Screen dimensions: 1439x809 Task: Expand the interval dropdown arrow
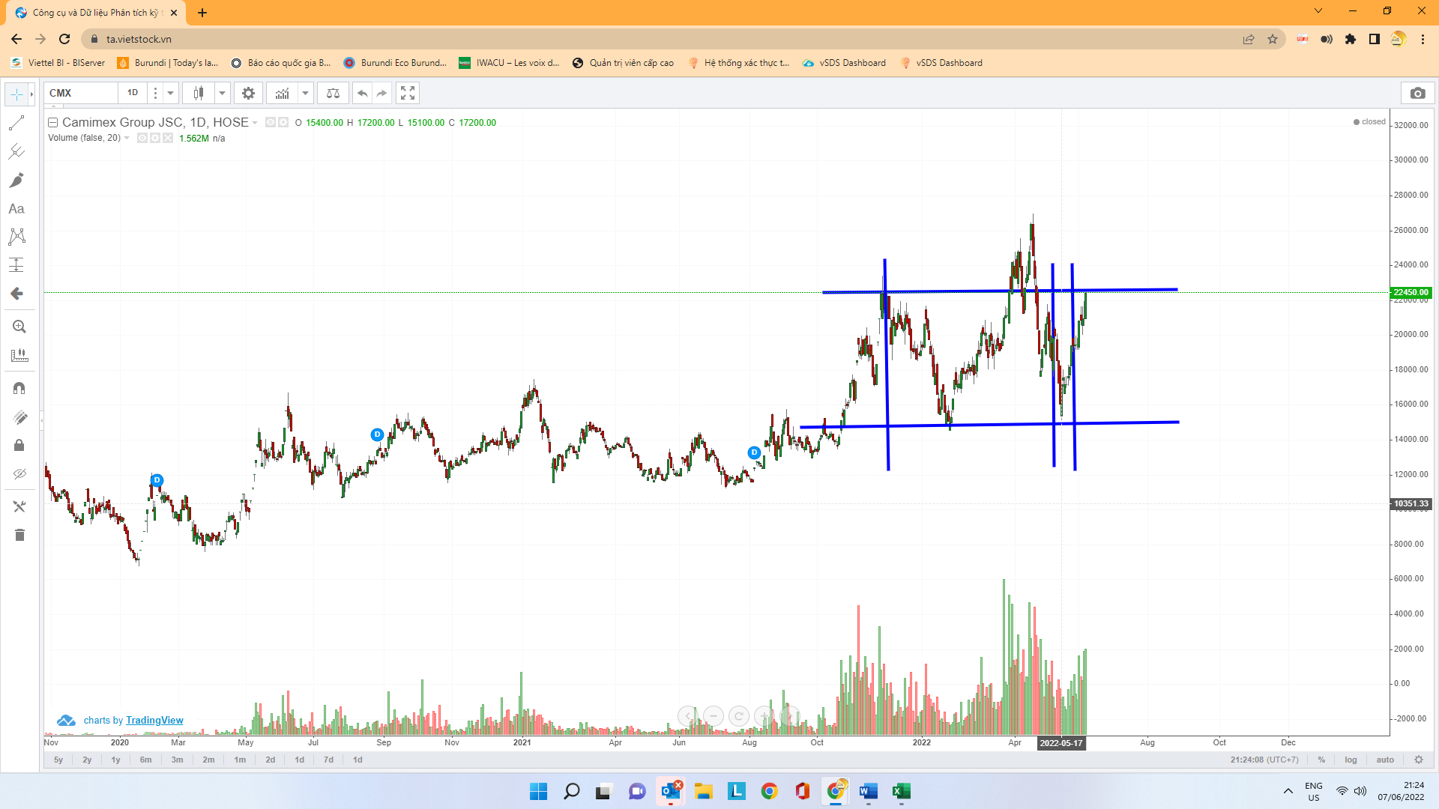171,93
